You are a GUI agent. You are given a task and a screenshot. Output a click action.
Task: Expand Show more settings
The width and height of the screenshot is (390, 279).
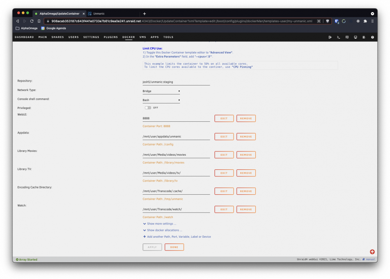pos(160,224)
